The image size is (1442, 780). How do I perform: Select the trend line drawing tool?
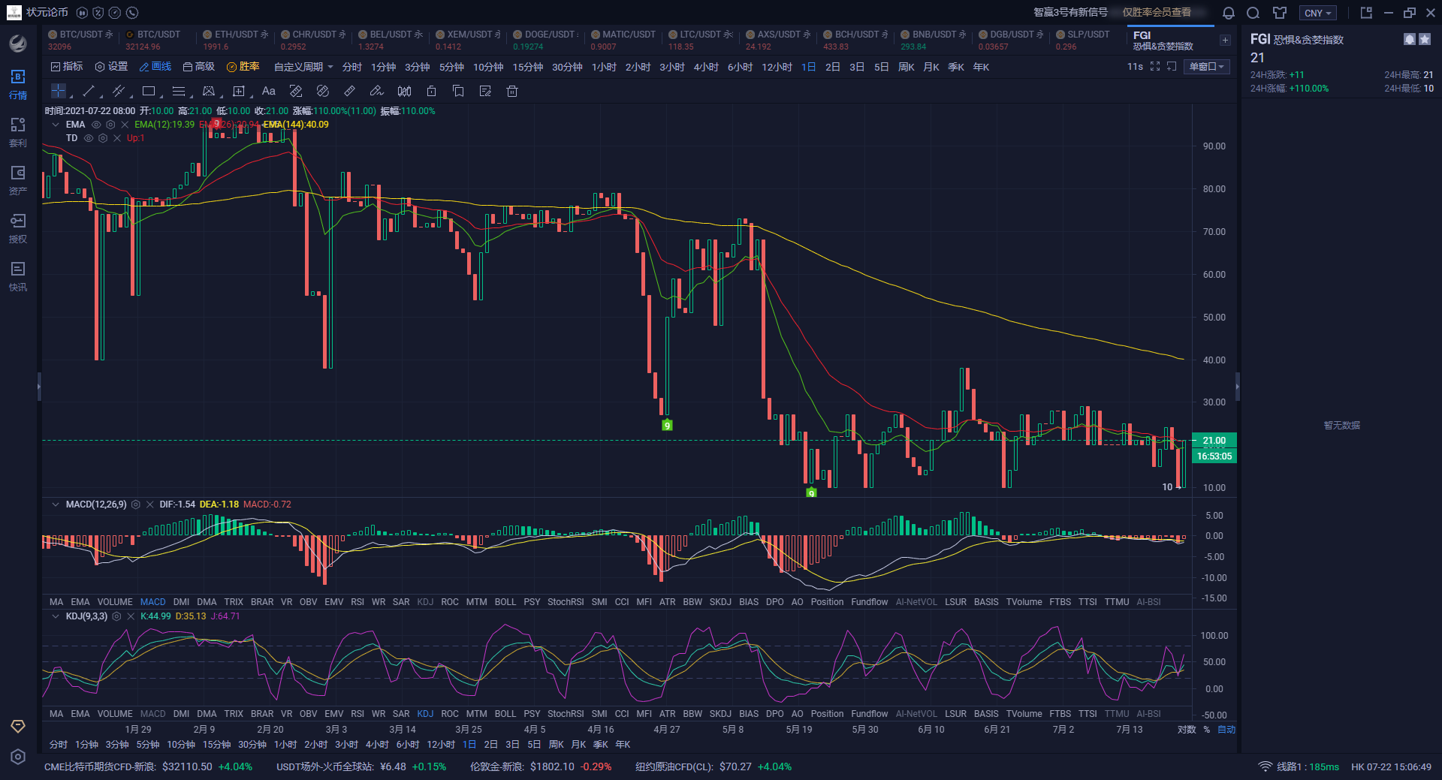click(89, 92)
